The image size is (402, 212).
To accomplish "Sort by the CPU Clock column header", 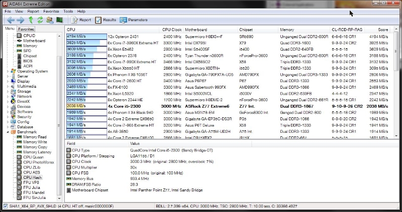I will (171, 30).
